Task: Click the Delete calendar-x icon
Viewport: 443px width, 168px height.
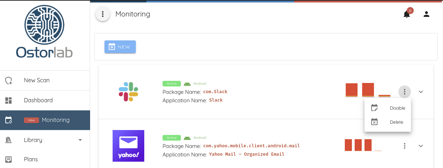Action: (375, 122)
